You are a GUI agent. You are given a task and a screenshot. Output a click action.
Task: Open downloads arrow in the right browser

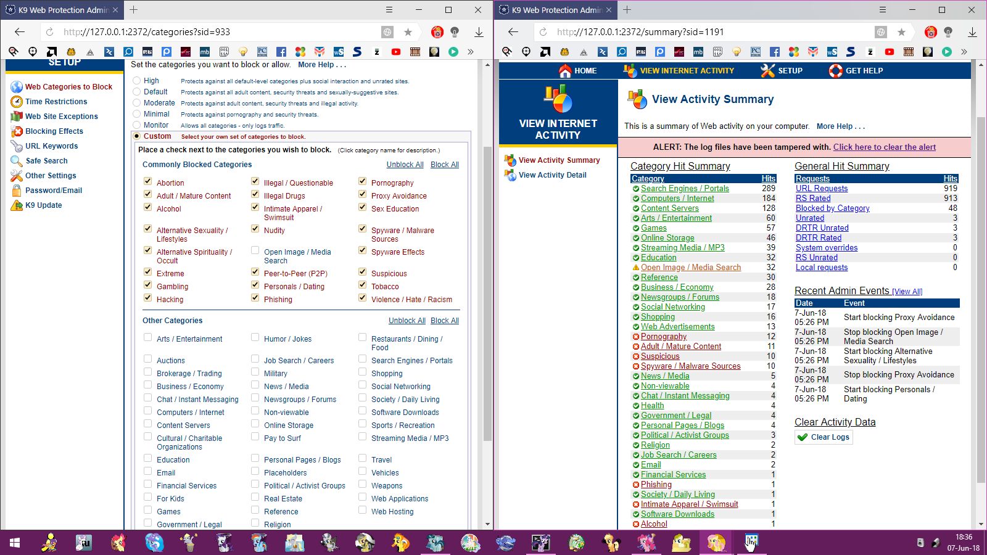coord(972,32)
